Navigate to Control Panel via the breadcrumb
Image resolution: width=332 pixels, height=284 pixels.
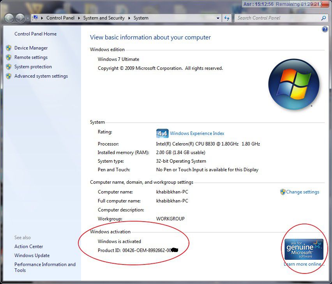coord(60,18)
